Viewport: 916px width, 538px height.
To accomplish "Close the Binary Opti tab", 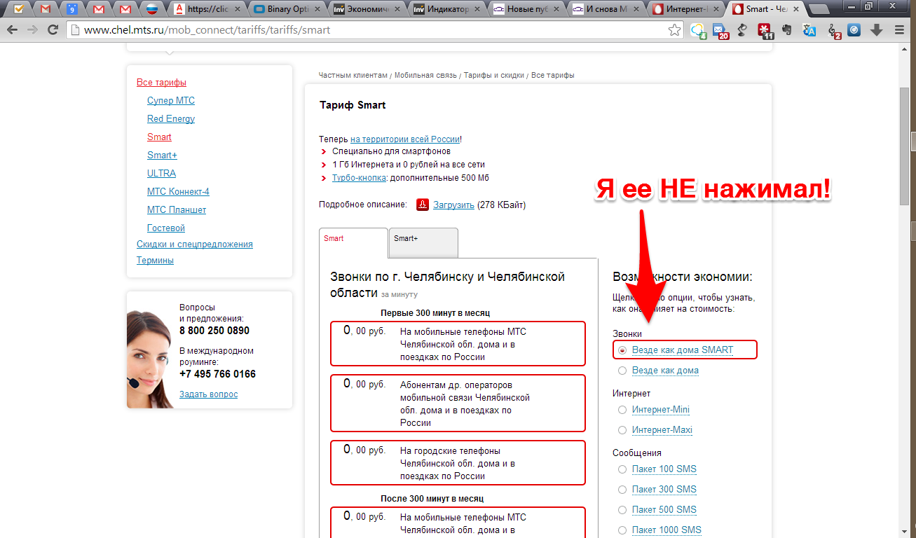I will (x=319, y=9).
